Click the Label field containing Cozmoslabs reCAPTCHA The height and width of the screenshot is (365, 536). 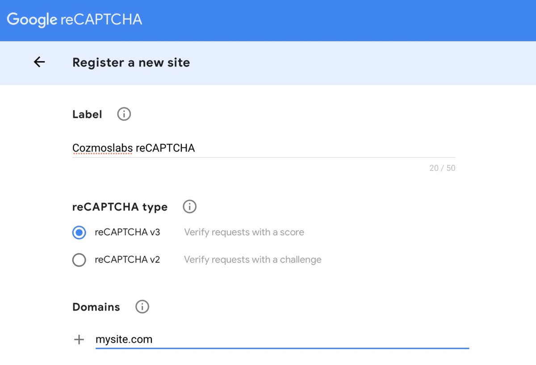[x=264, y=148]
